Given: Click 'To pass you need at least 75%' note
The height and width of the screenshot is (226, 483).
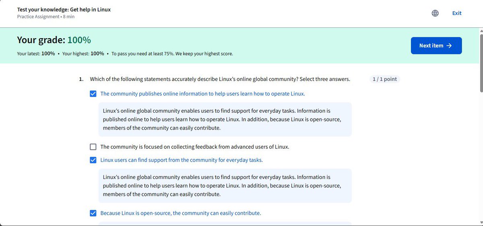Looking at the screenshot, I should pyautogui.click(x=172, y=53).
